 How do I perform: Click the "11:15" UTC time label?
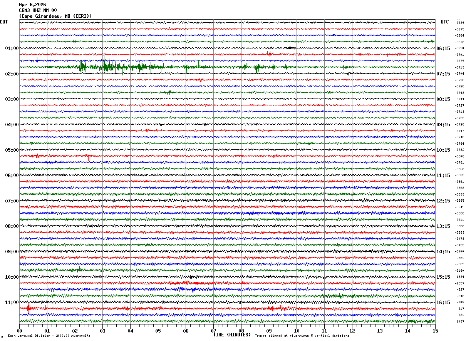point(443,176)
